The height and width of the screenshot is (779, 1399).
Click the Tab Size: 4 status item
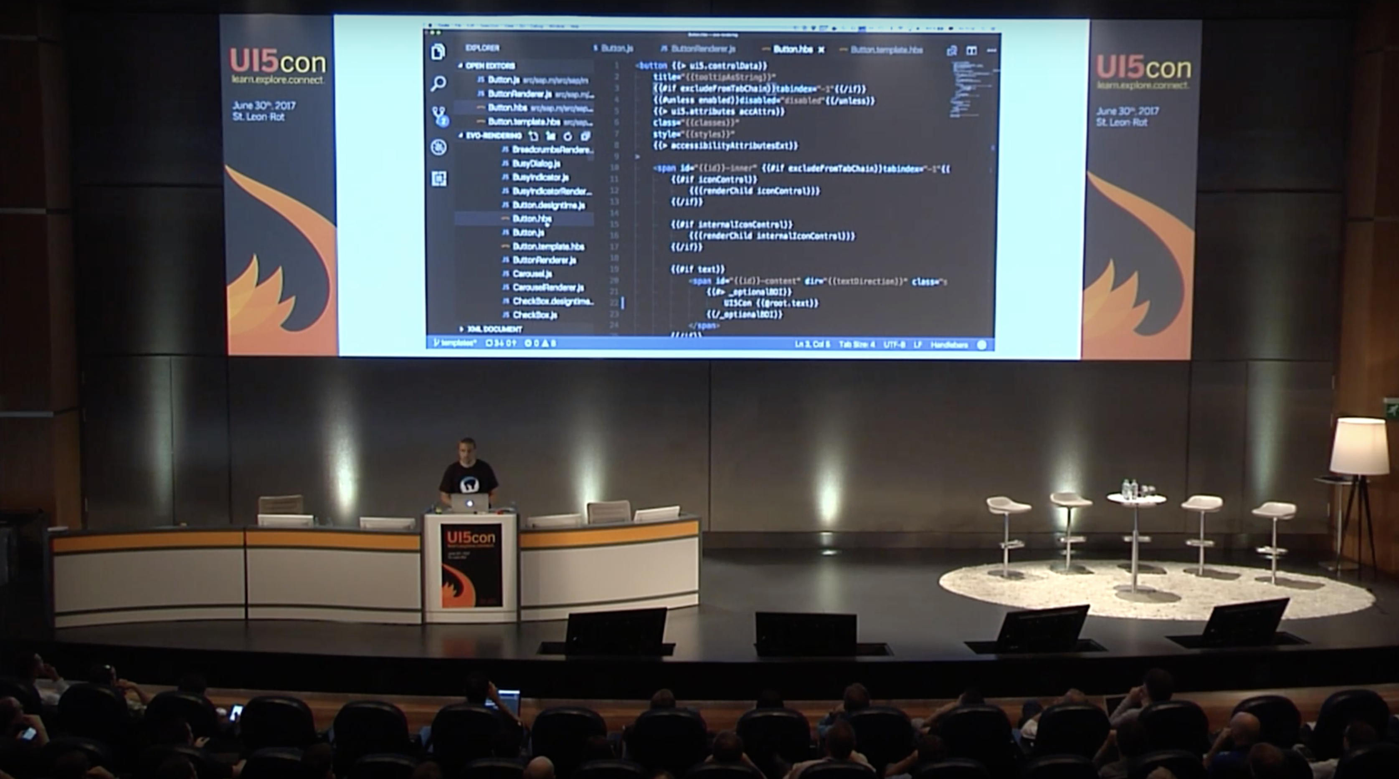coord(857,345)
